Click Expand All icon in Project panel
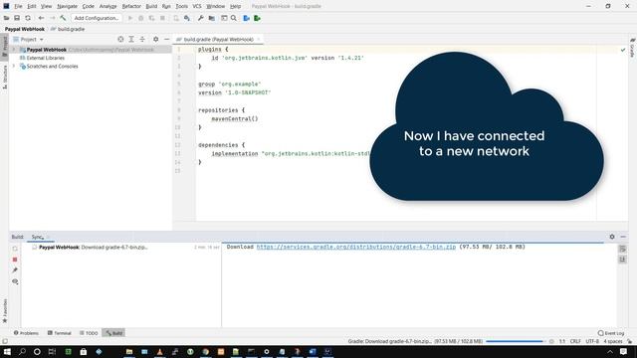The width and height of the screenshot is (637, 358). [131, 40]
